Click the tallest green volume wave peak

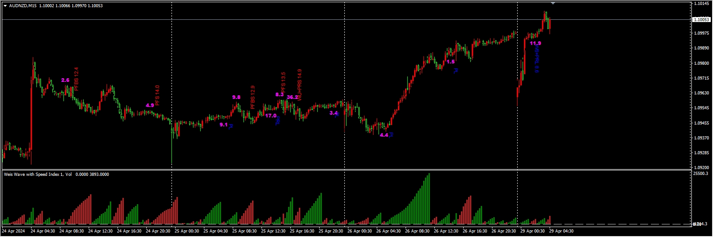[x=429, y=198]
